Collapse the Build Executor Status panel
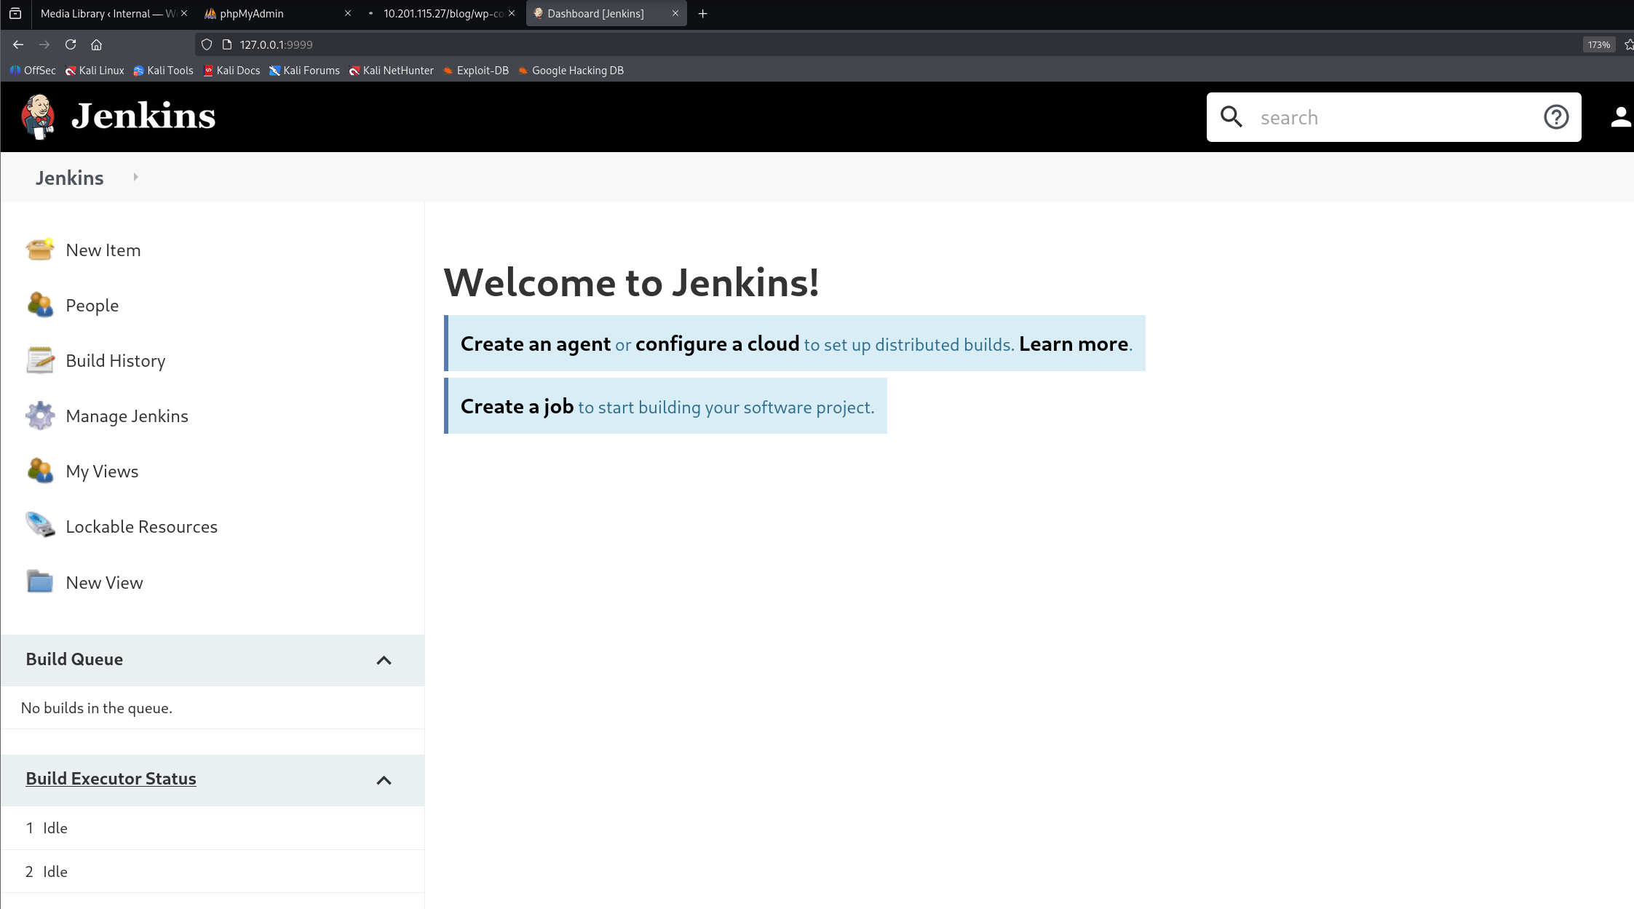This screenshot has height=909, width=1634. tap(384, 780)
